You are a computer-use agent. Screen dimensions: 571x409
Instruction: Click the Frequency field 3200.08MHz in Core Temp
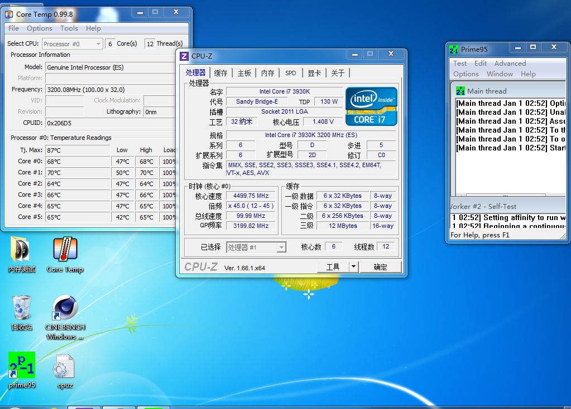[x=111, y=90]
